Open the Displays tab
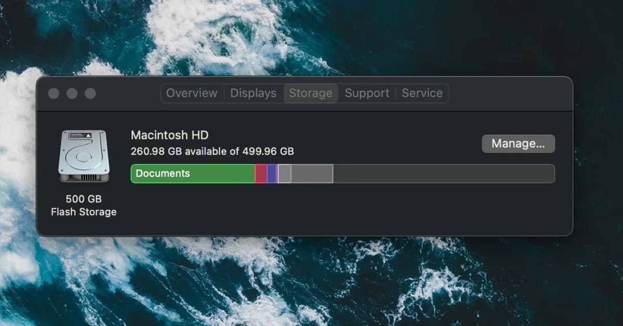The height and width of the screenshot is (326, 623). pyautogui.click(x=253, y=93)
